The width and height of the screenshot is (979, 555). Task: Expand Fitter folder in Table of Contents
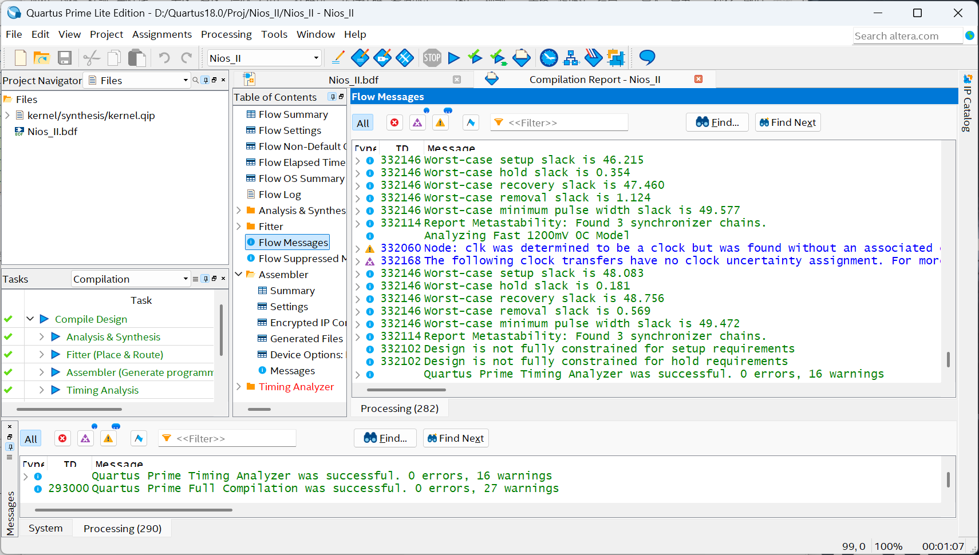point(239,226)
